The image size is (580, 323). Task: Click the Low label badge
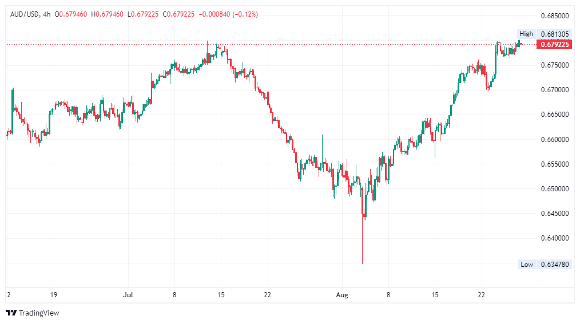[526, 265]
